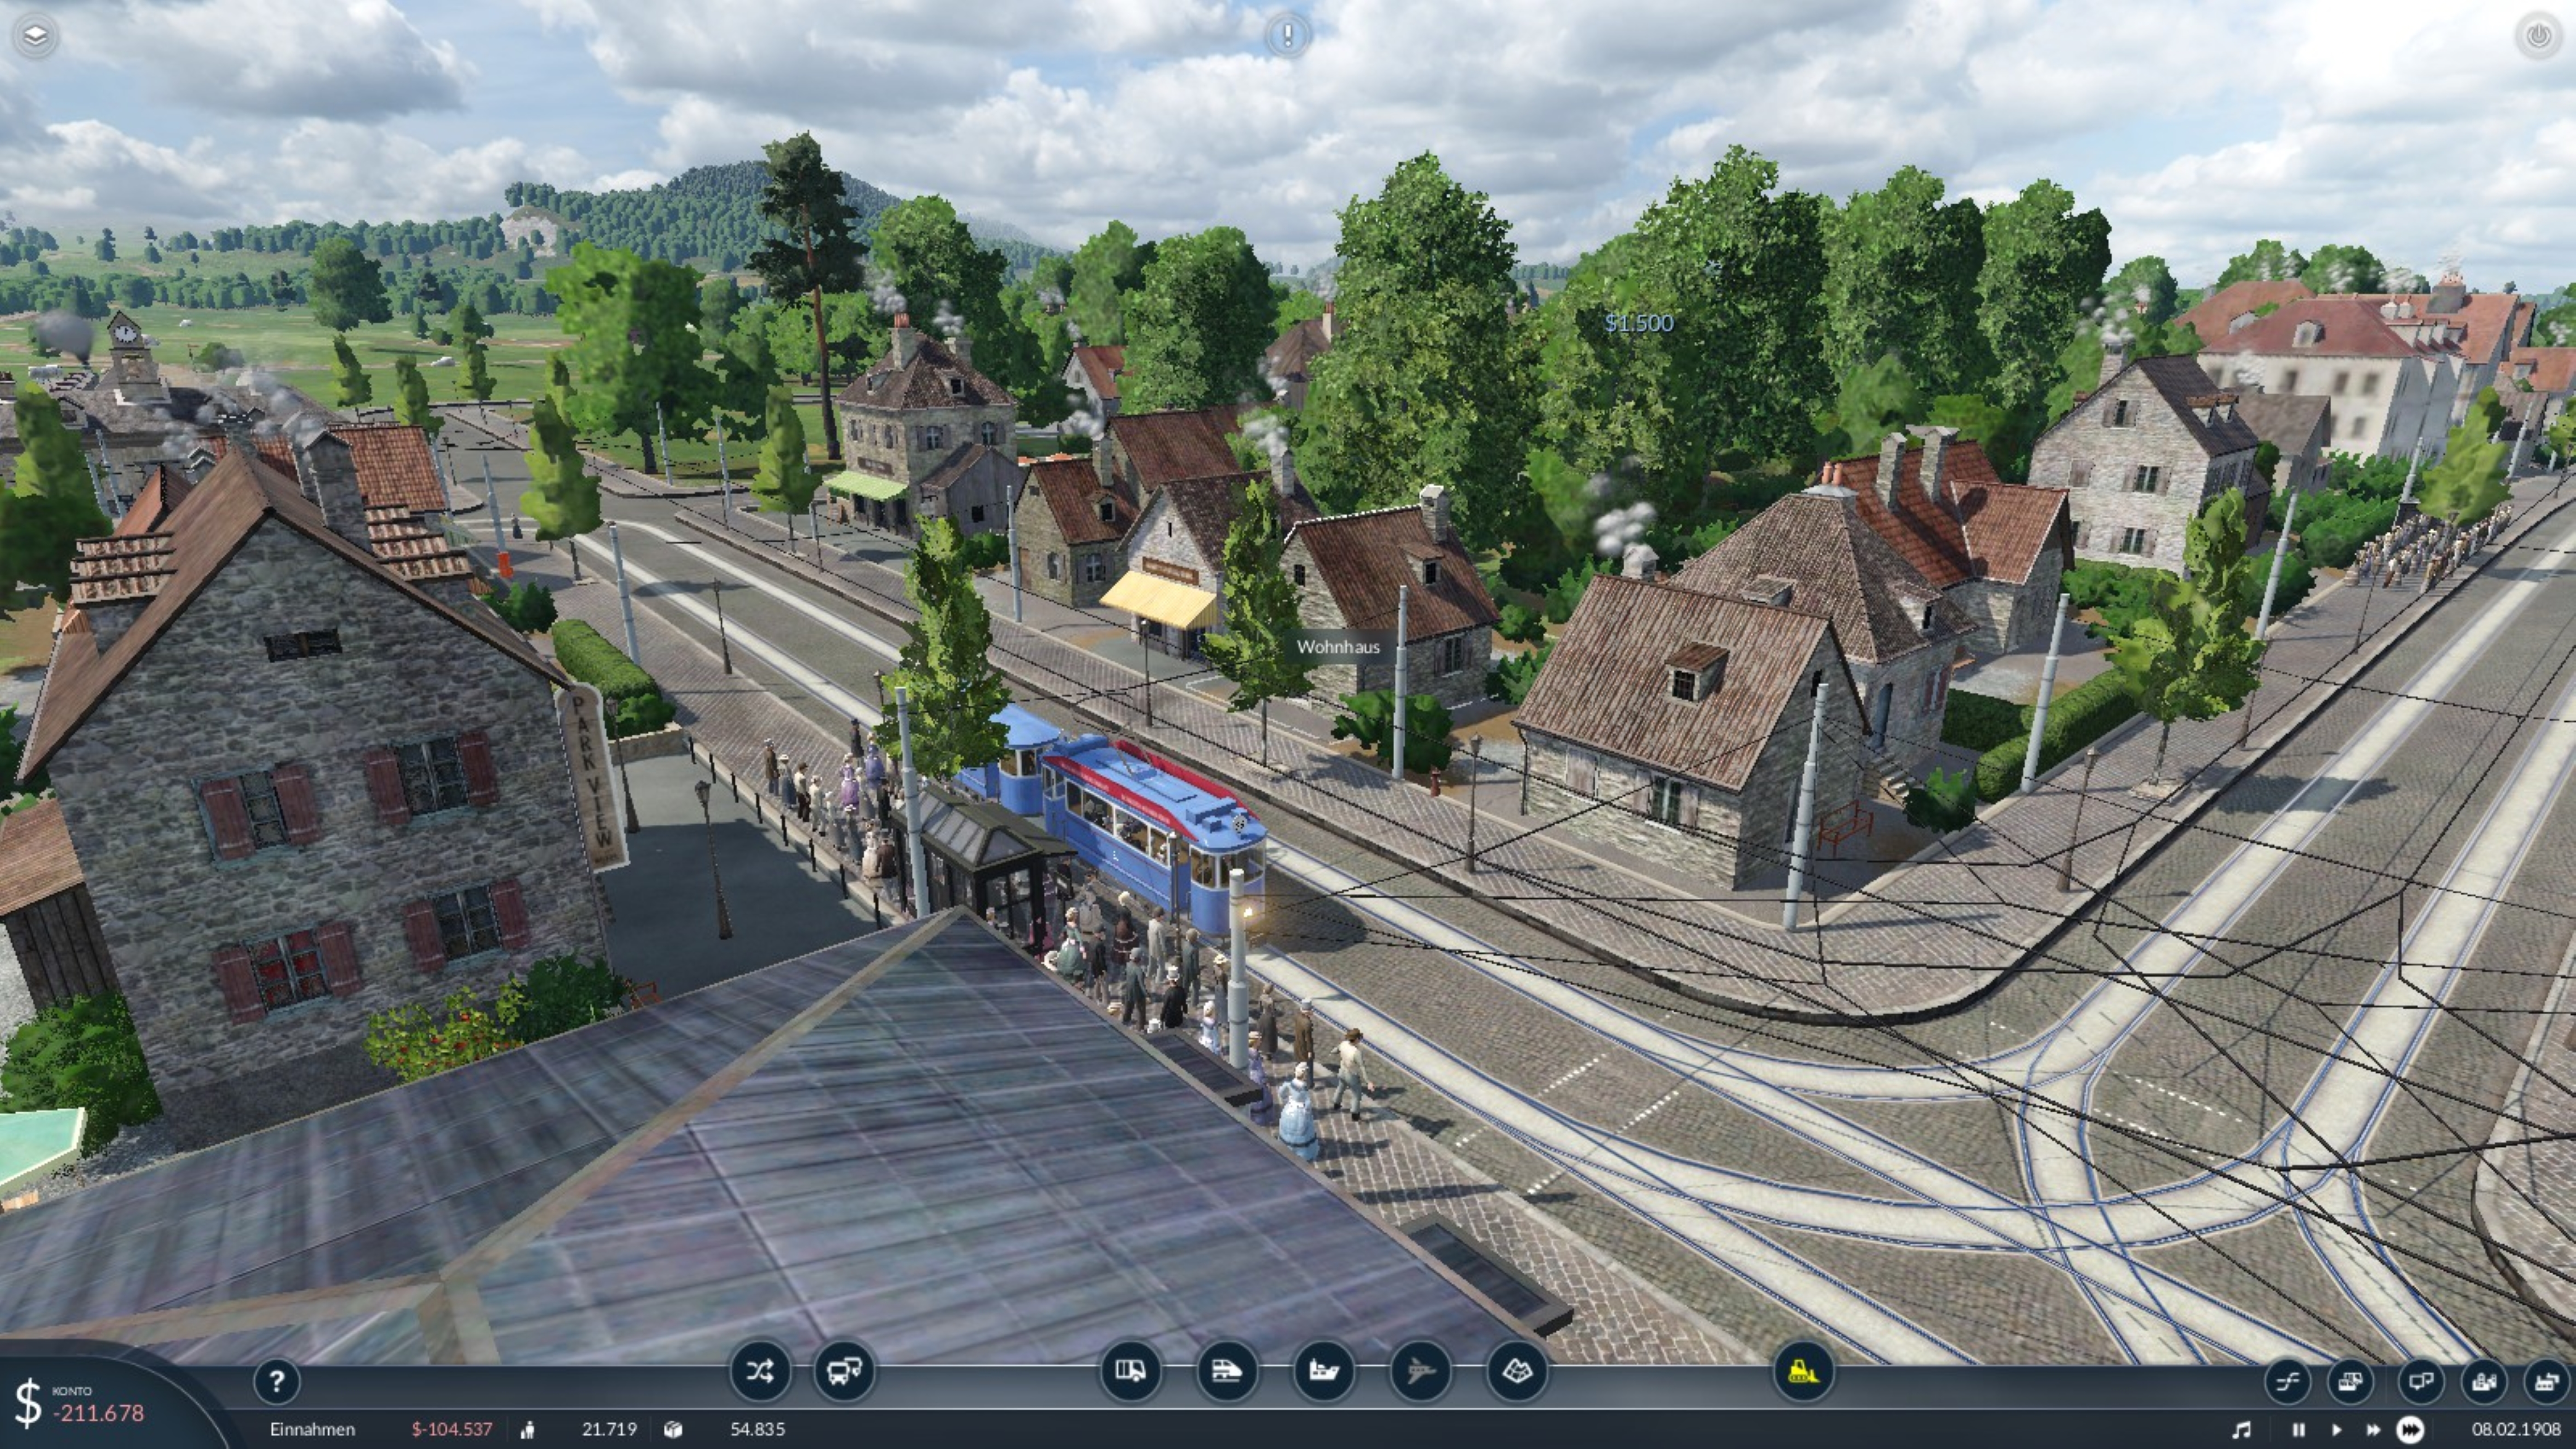The height and width of the screenshot is (1449, 2576).
Task: Open the airplane construction menu
Action: click(1420, 1371)
